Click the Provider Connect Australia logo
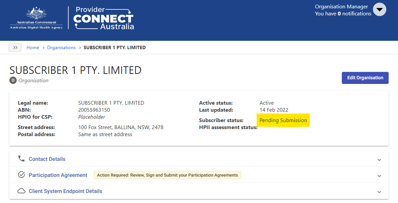The image size is (398, 203). [104, 18]
